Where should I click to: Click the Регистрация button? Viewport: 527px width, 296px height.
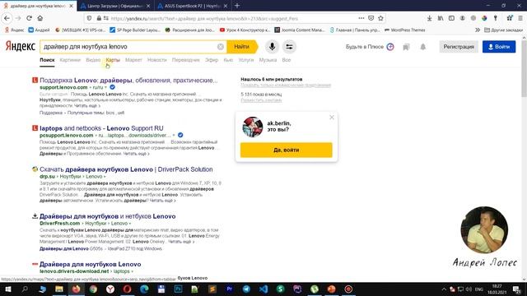(x=459, y=47)
